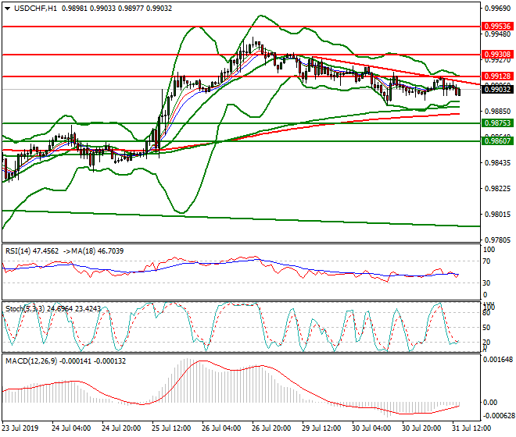Viewport: 516px width, 437px height.
Task: Select the 0.98015 price scale value
Action: point(497,215)
